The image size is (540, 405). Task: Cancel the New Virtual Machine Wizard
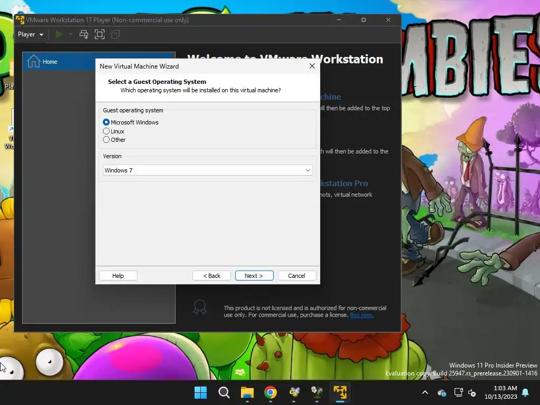[296, 275]
